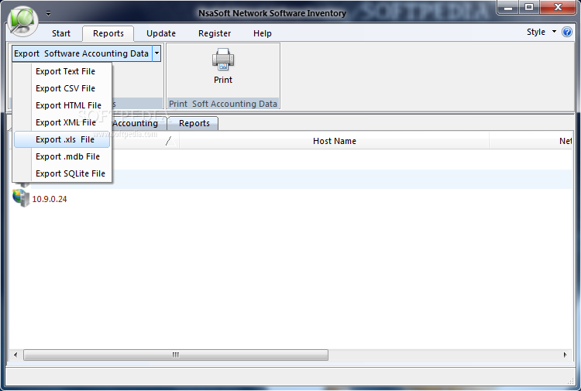Click the left scroll arrow
This screenshot has height=391, width=581.
(15, 355)
